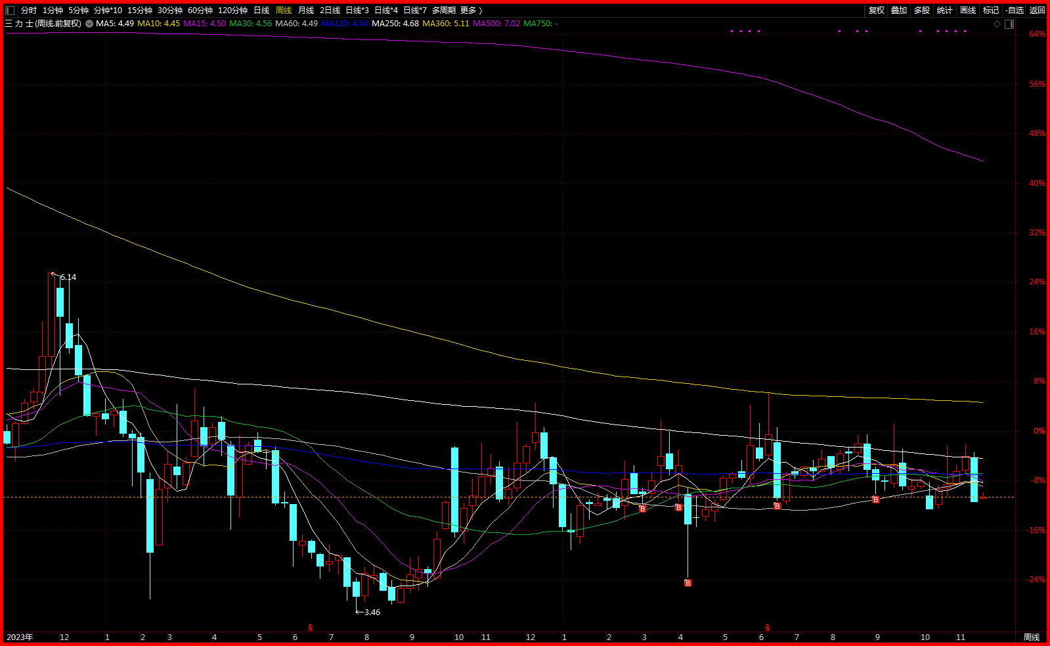The width and height of the screenshot is (1050, 646).
Task: Click the MA360: 5.11 indicator label
Action: coord(446,24)
